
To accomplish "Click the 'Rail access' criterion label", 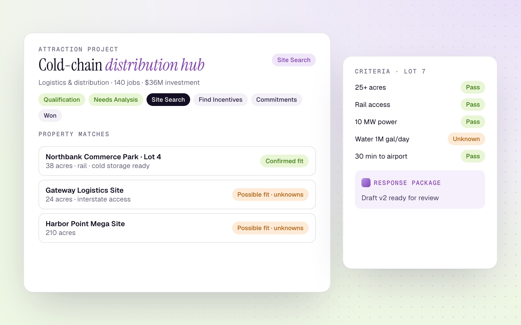I will point(373,105).
